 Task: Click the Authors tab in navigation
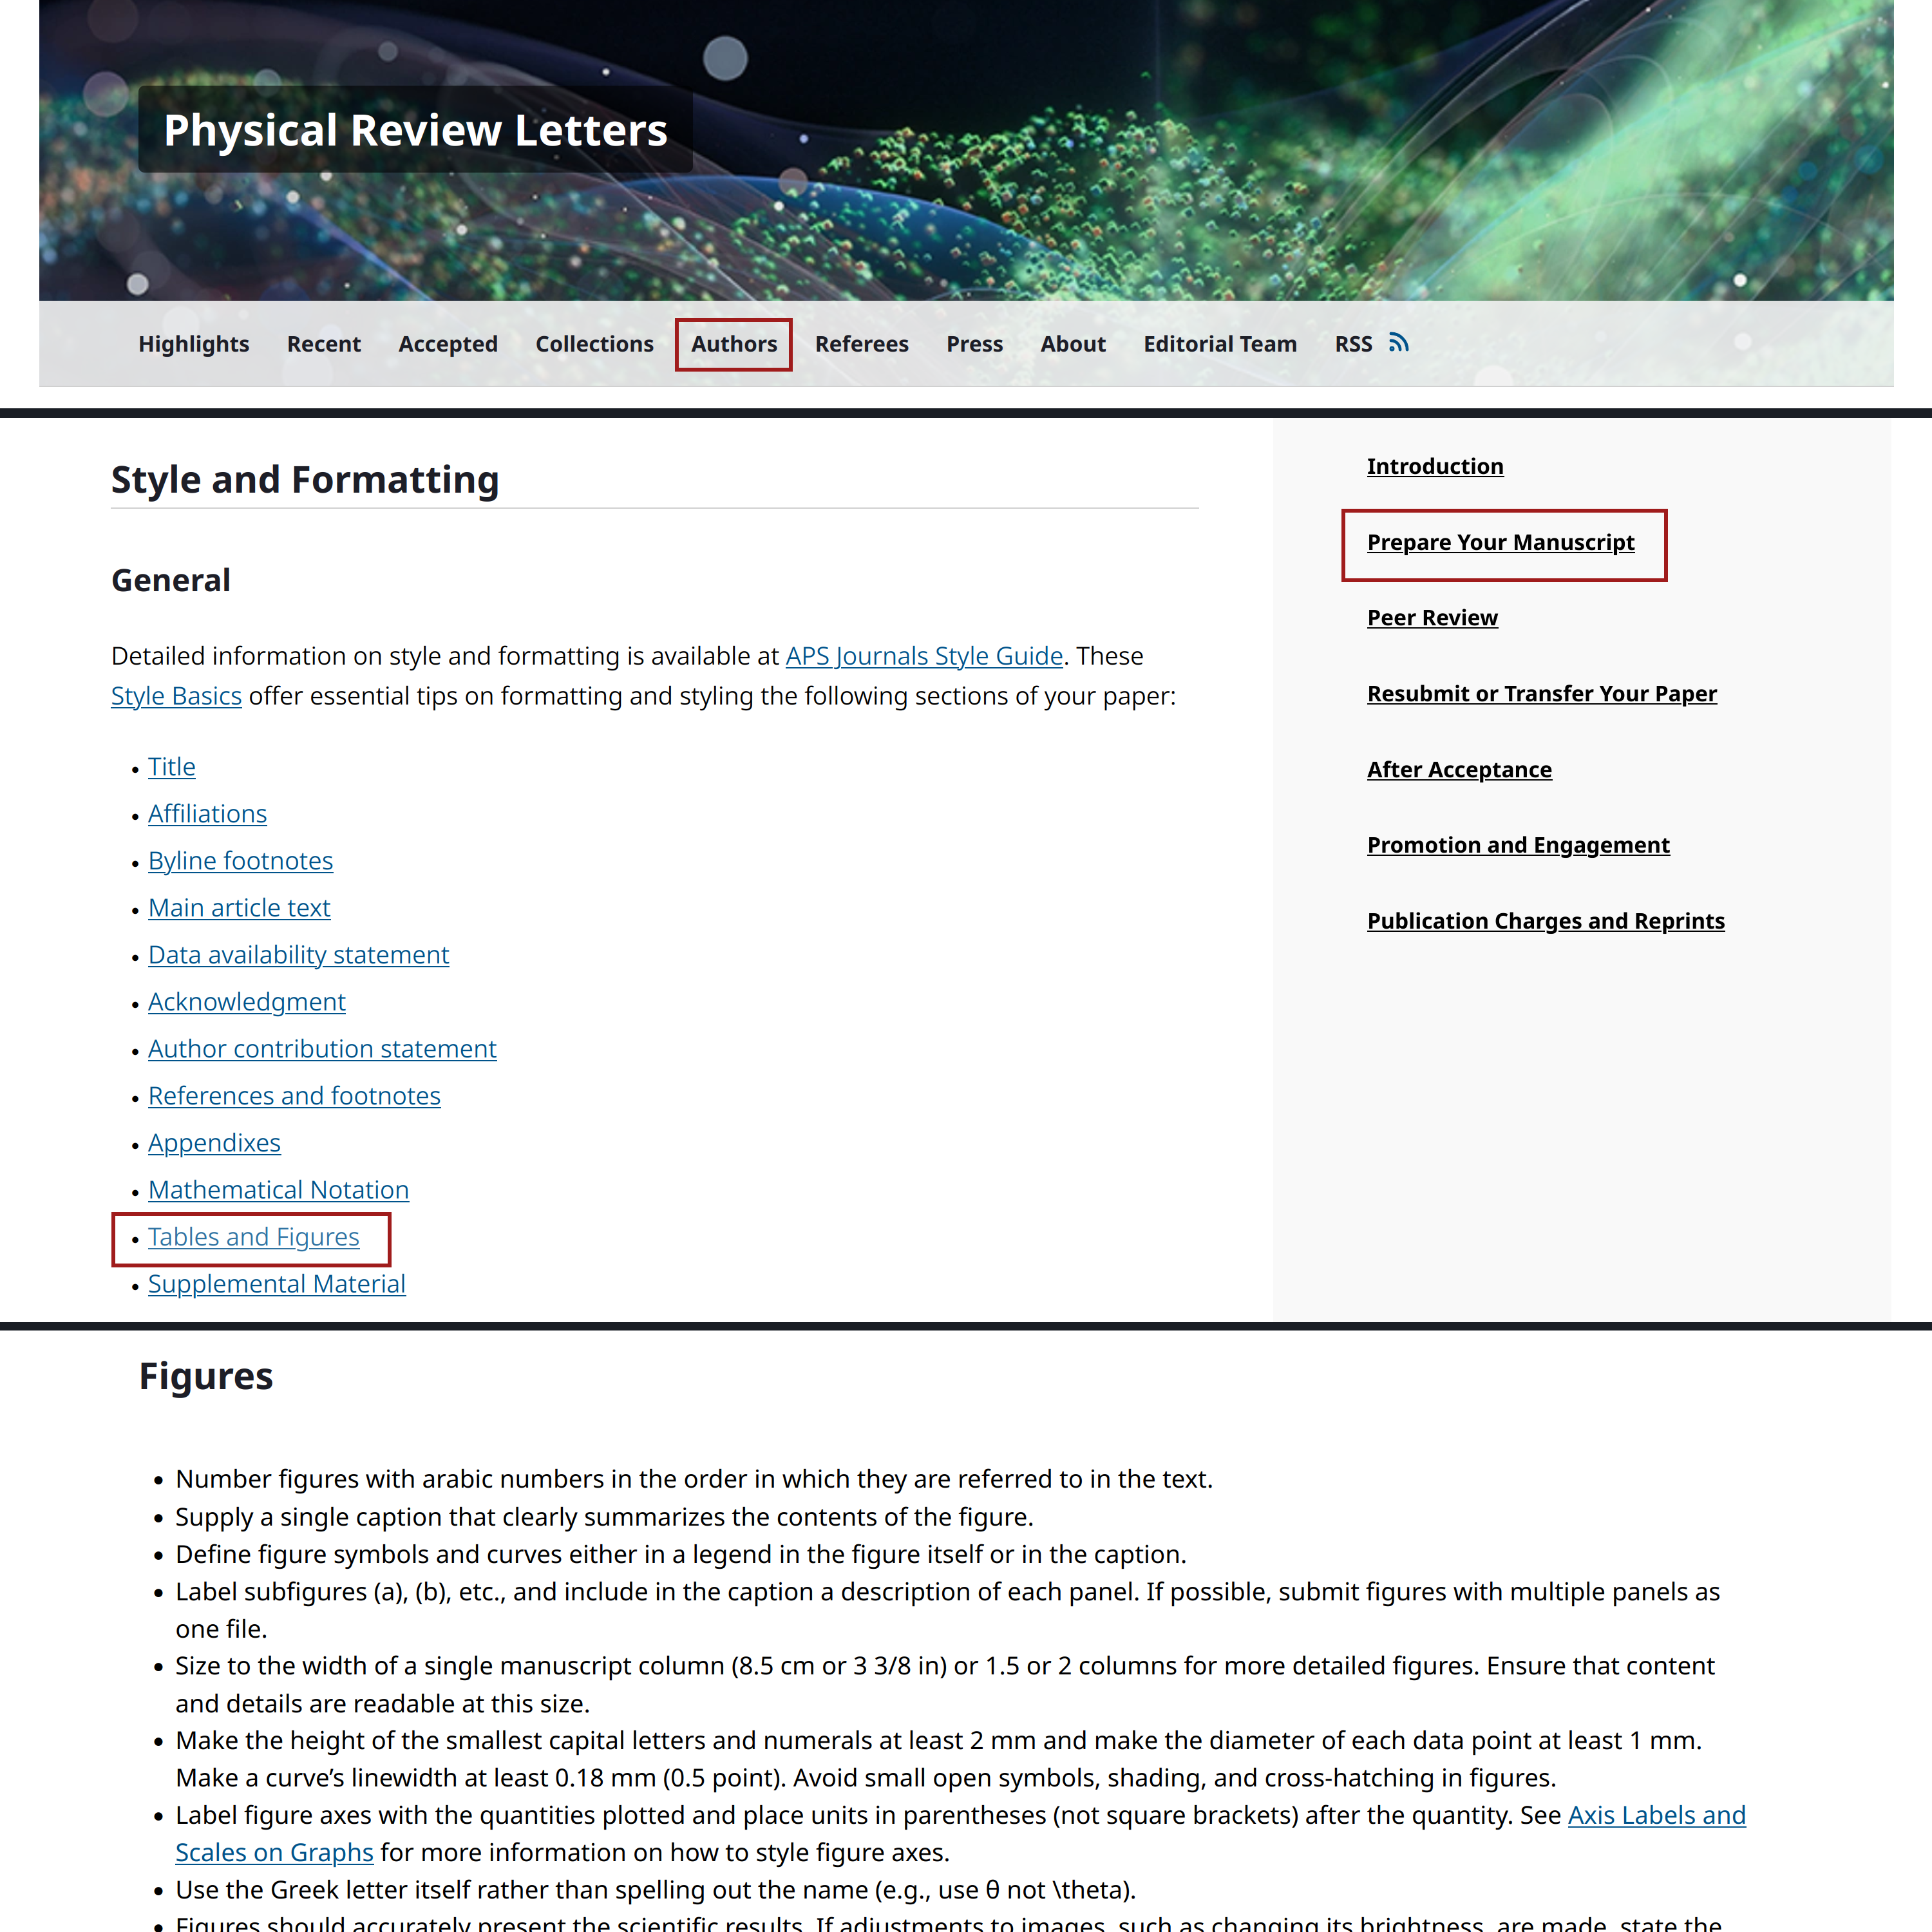(x=732, y=343)
